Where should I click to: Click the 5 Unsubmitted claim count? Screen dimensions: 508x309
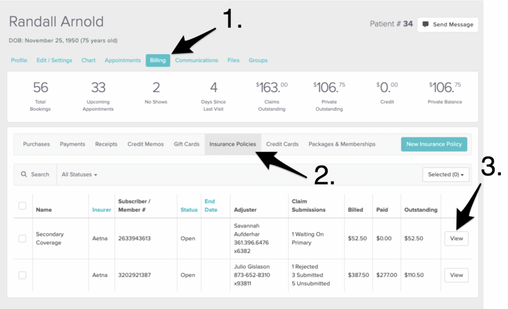(x=311, y=283)
